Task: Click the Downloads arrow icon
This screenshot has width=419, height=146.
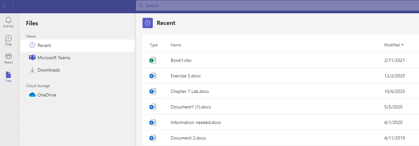Action: [x=32, y=70]
